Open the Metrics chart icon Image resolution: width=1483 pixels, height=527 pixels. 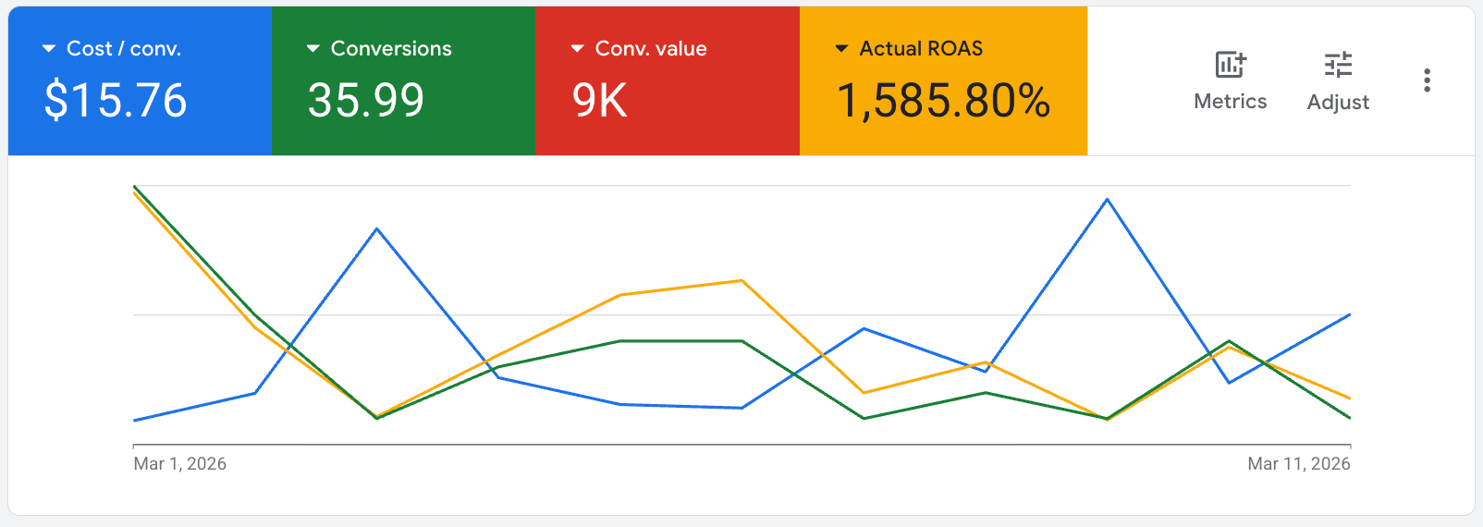(x=1231, y=65)
